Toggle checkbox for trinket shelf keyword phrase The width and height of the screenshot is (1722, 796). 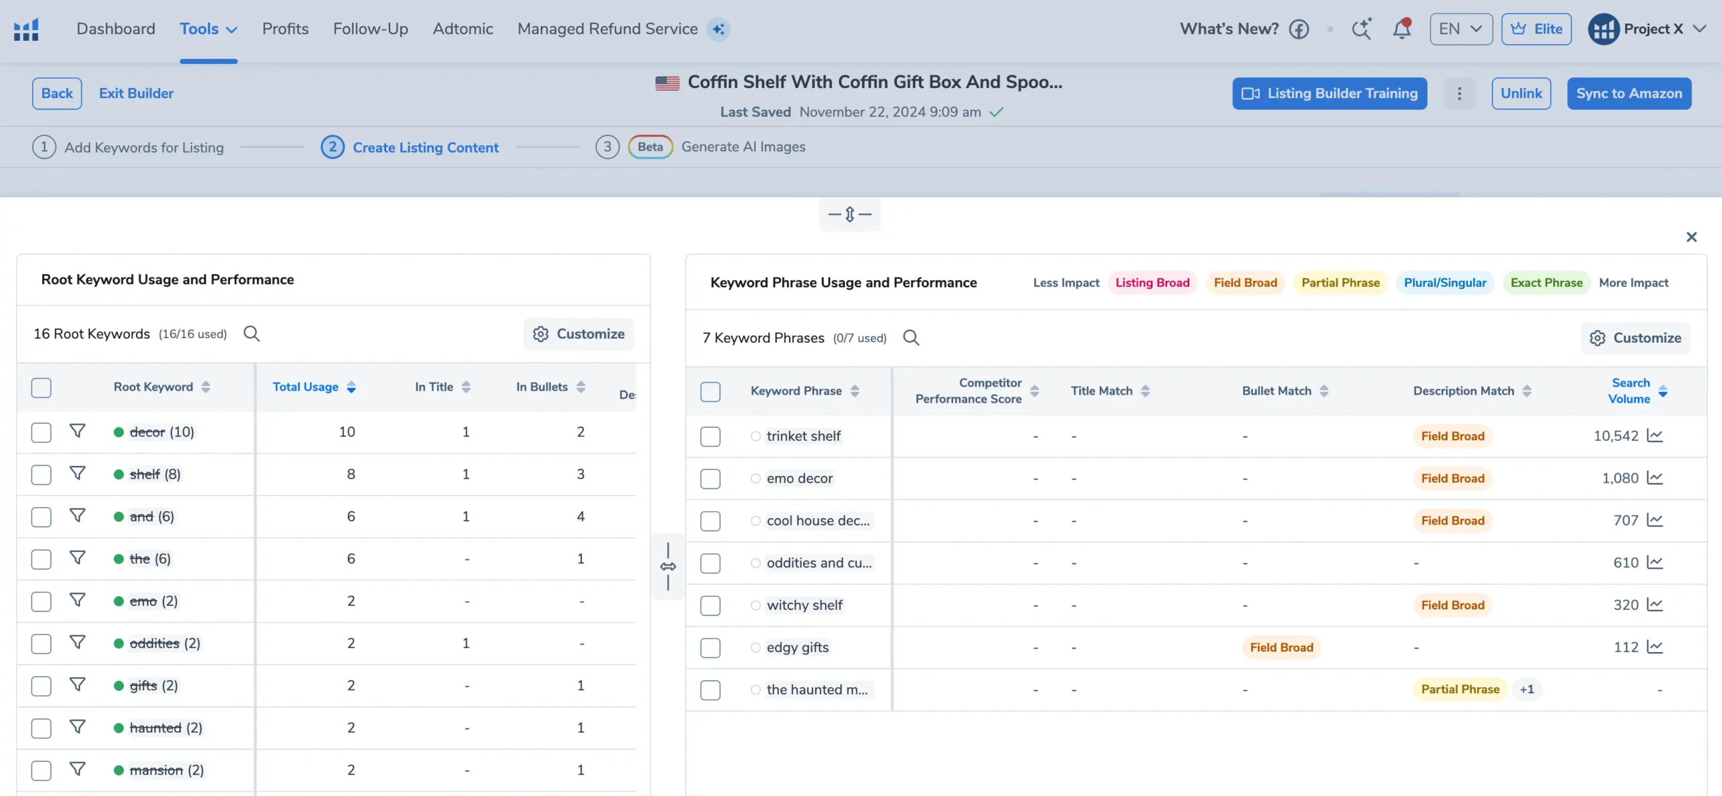[710, 436]
